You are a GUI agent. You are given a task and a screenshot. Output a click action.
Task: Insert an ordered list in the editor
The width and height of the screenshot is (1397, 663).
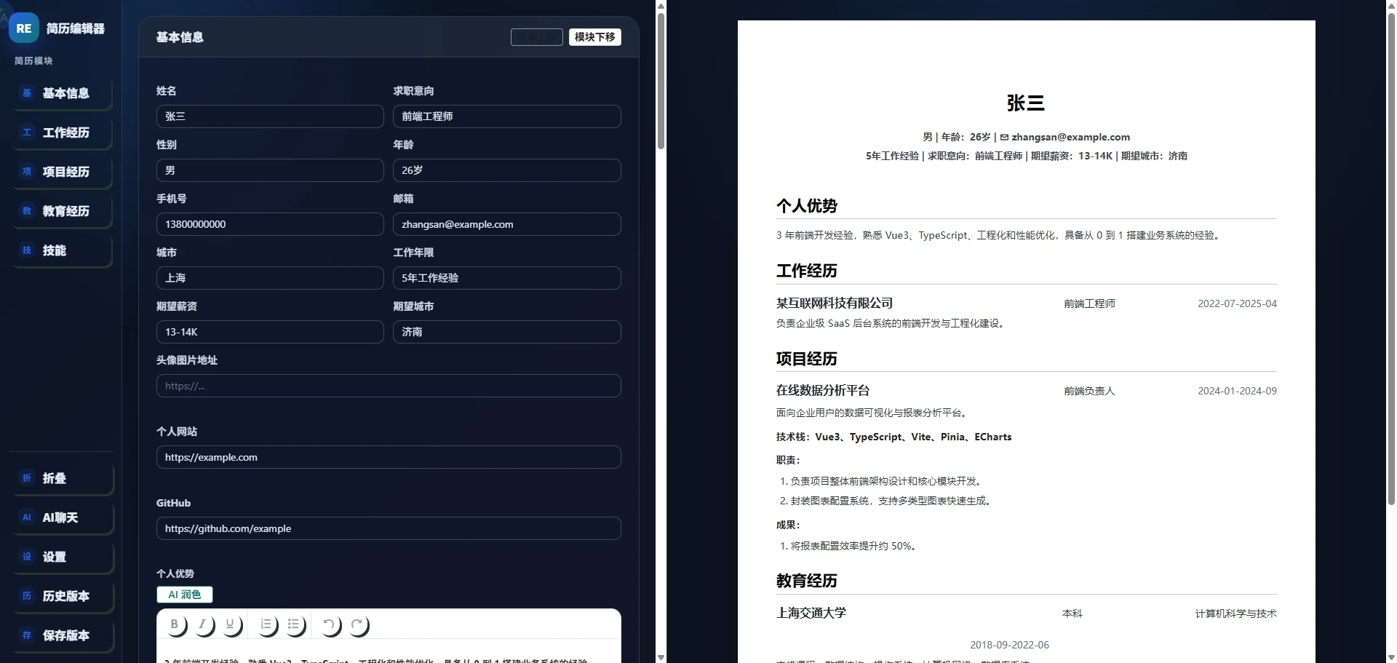click(x=266, y=624)
